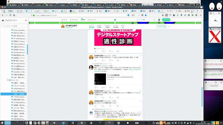Viewport: 223px width, 125px height.
Task: Open the ツイート count tab on profile
Action: click(92, 26)
